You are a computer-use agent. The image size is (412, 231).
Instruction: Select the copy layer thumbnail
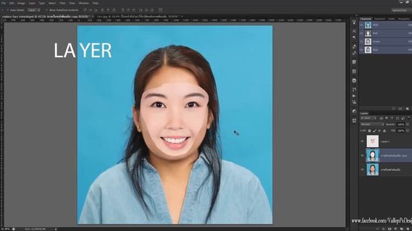pyautogui.click(x=373, y=155)
